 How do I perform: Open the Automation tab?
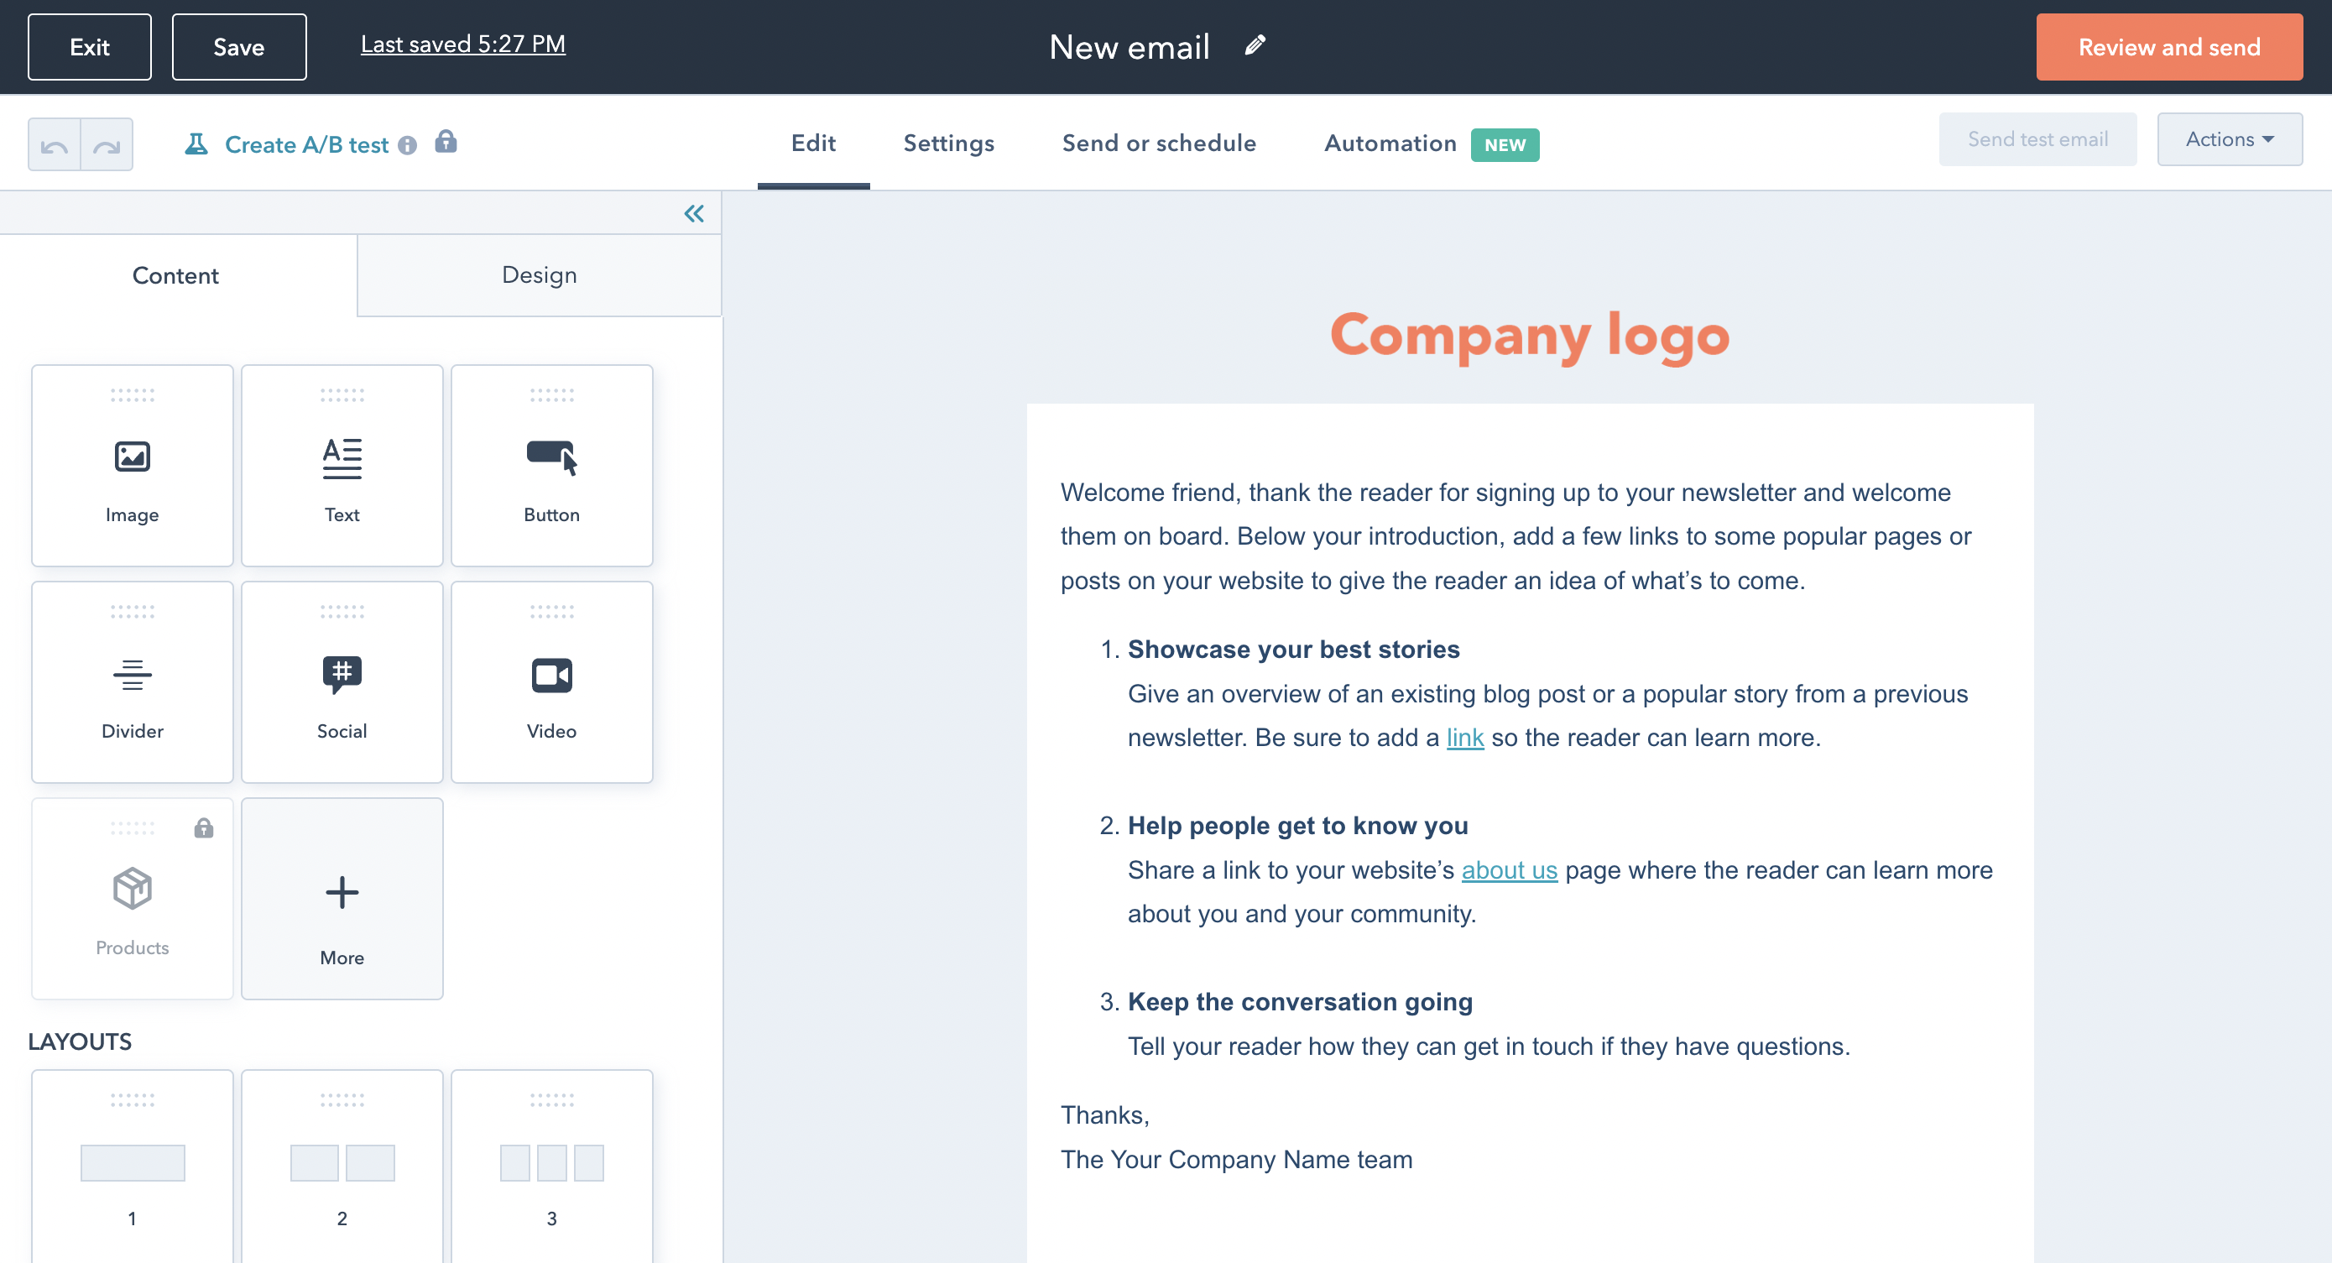point(1388,144)
